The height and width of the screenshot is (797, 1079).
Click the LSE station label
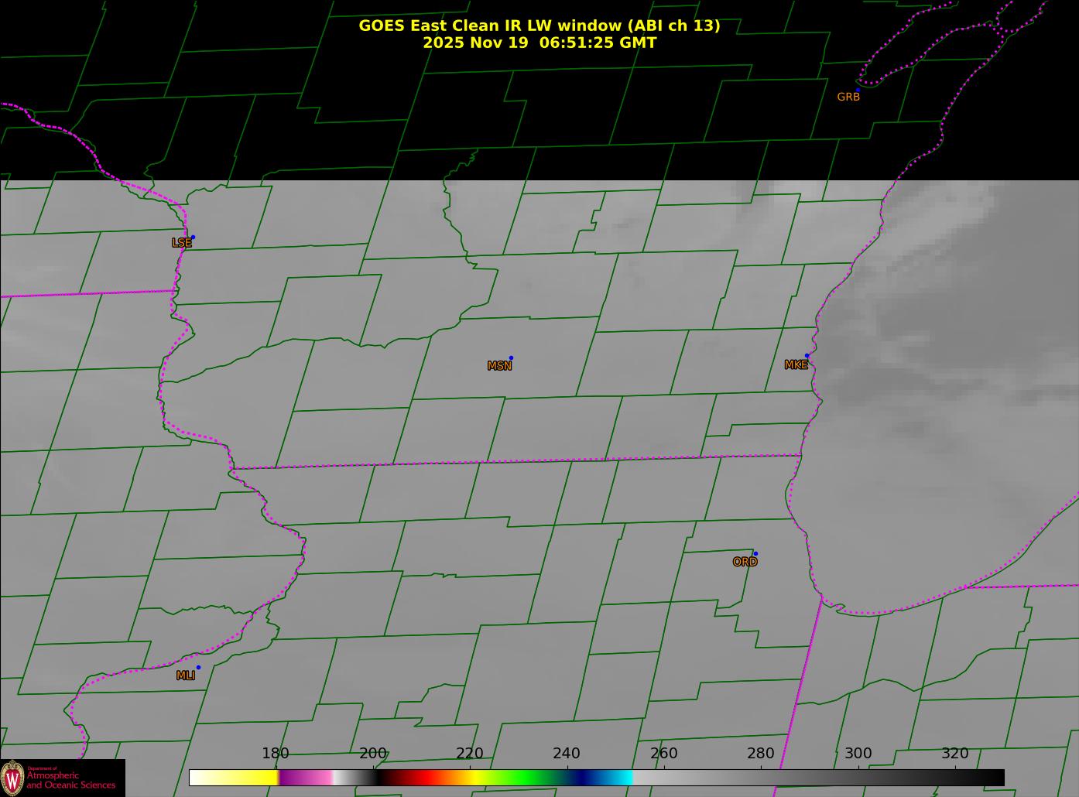pos(181,243)
